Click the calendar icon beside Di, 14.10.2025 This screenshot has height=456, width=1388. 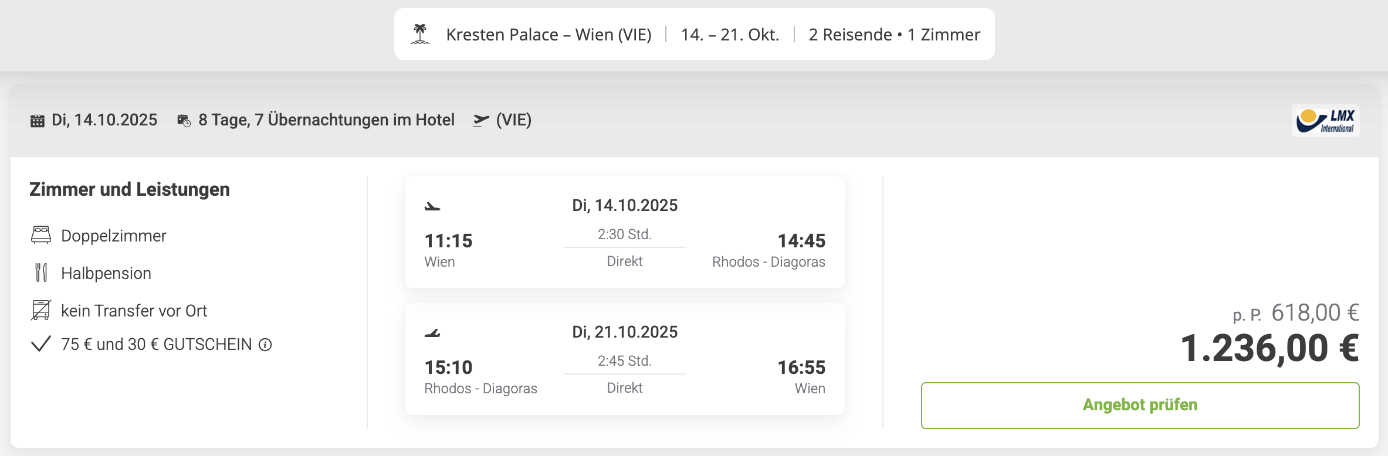[38, 121]
